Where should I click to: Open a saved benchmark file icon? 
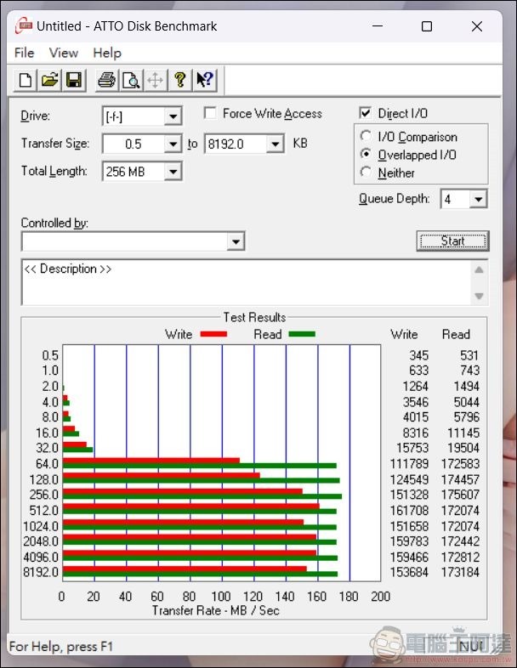(49, 80)
